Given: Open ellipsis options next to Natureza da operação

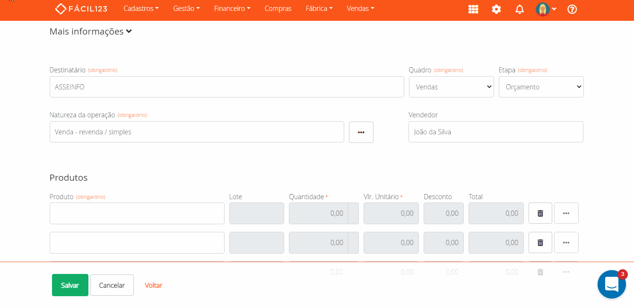Looking at the screenshot, I should click(361, 132).
